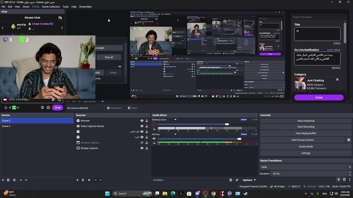Image resolution: width=353 pixels, height=198 pixels.
Task: Open audio mixer Options dropdown
Action: pos(249,180)
